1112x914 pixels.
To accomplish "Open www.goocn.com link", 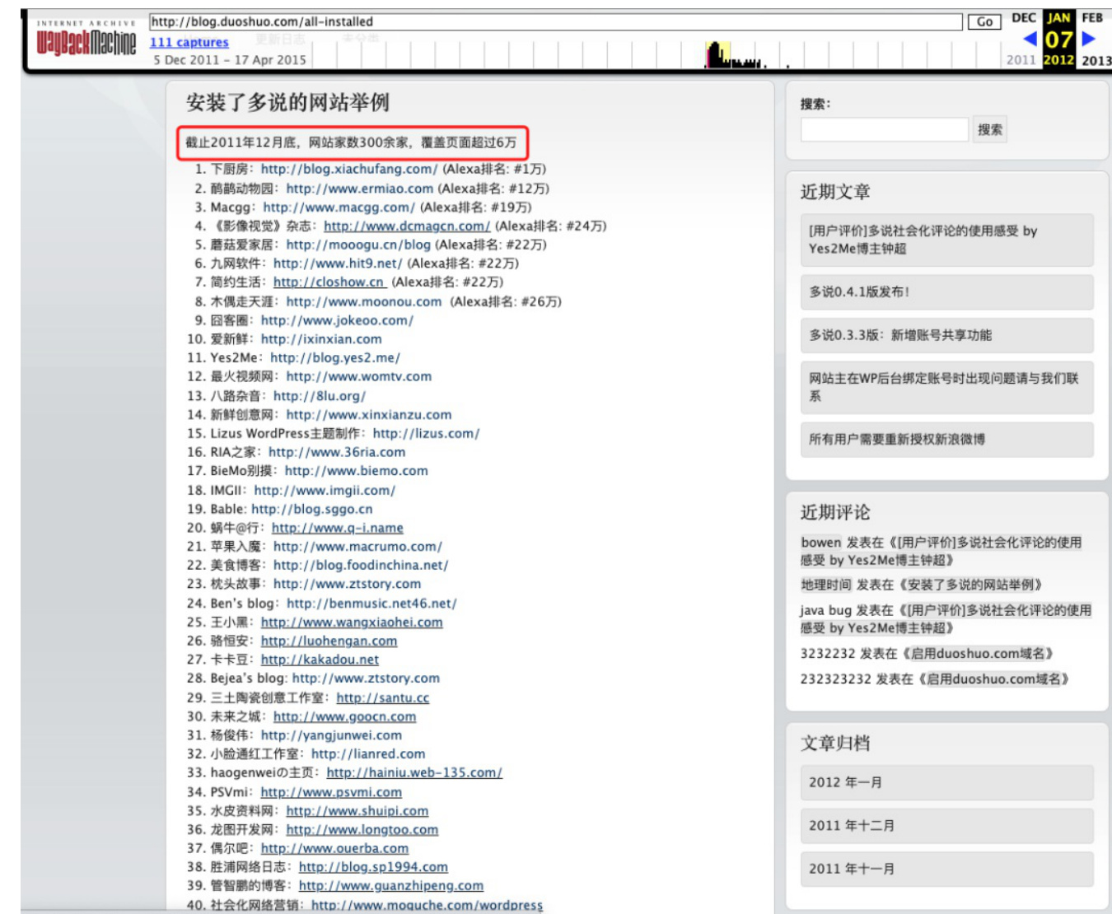I will click(344, 716).
